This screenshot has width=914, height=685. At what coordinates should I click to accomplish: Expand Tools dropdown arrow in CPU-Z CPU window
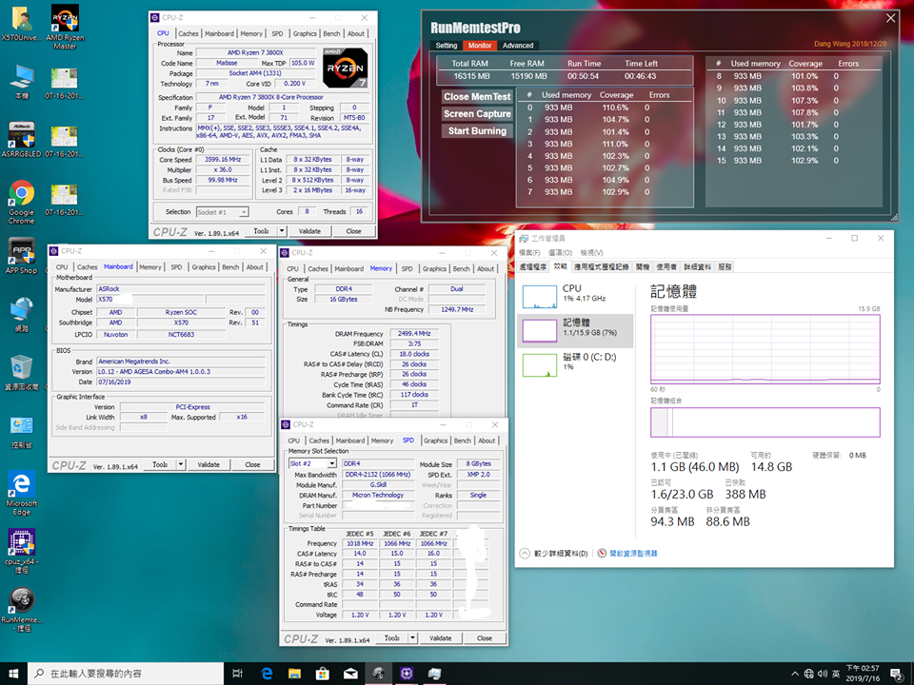pos(282,231)
